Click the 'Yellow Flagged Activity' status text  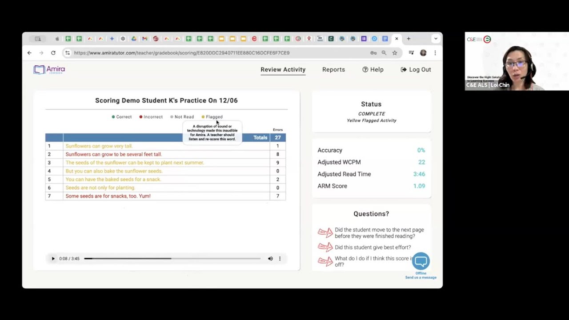(372, 120)
